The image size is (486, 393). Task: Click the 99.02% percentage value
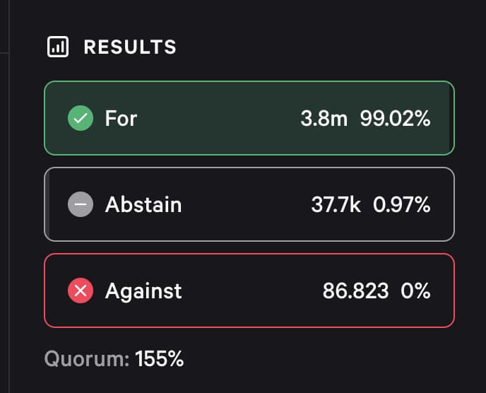(395, 118)
